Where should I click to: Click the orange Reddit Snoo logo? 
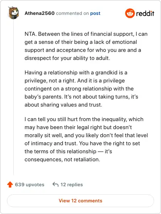pos(130,13)
